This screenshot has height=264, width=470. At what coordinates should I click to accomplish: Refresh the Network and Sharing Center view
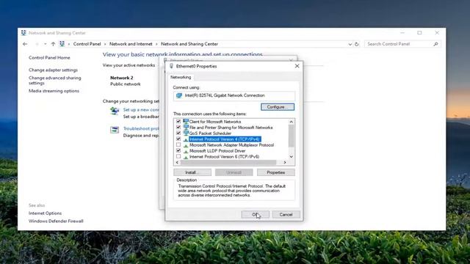click(356, 44)
